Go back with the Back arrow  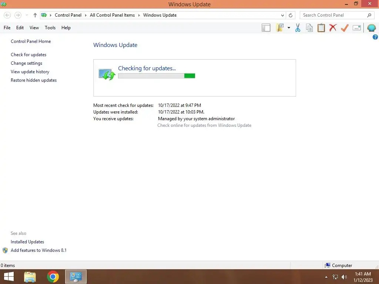7,15
